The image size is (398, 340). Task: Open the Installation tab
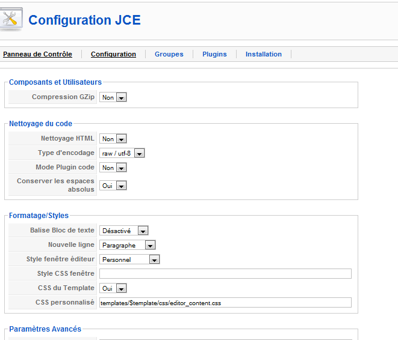263,54
